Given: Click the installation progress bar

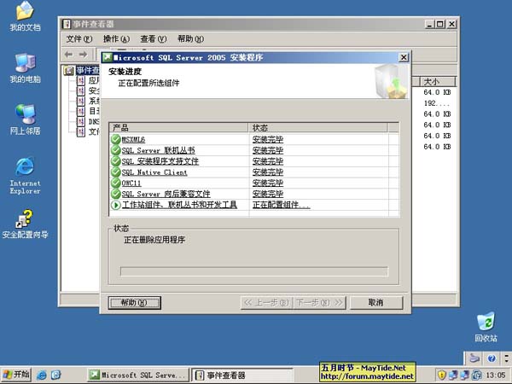Looking at the screenshot, I should (x=253, y=271).
